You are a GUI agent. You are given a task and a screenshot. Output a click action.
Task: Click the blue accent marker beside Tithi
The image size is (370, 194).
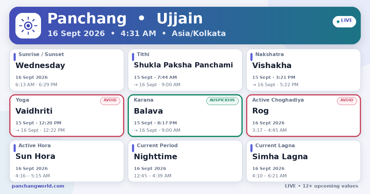(133, 57)
